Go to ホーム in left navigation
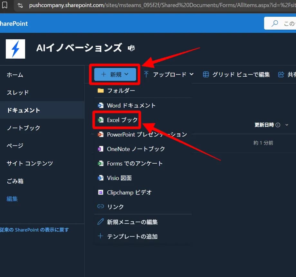This screenshot has height=277, width=296. 15,75
